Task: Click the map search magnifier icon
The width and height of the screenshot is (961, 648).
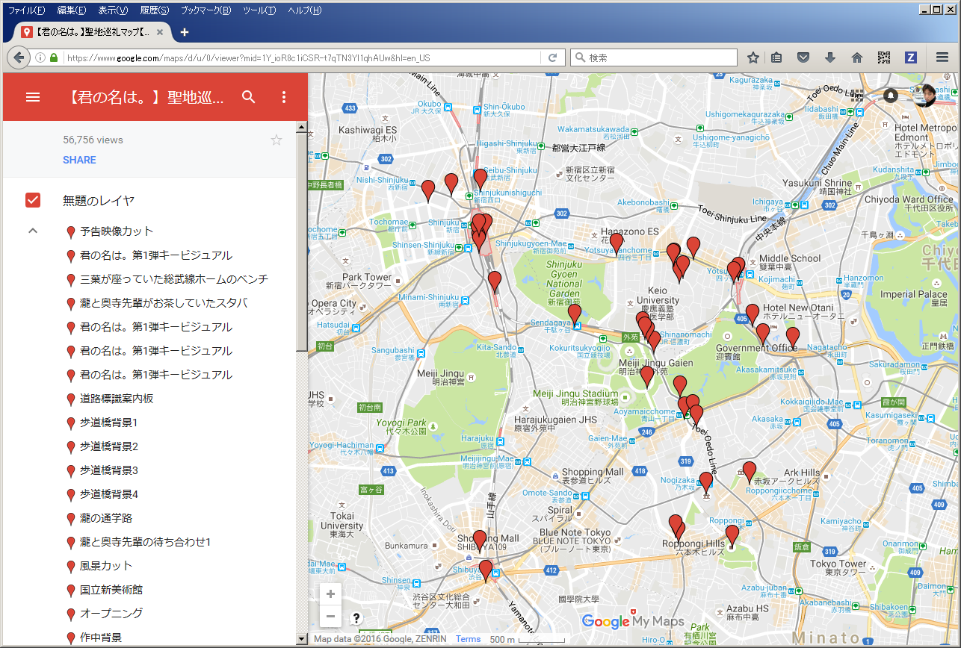Action: (x=249, y=97)
